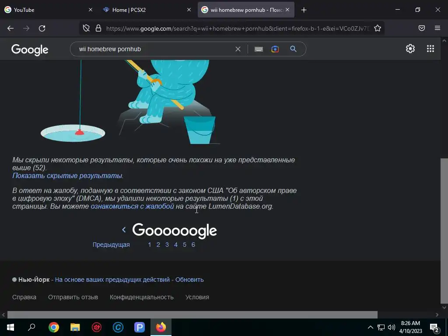The image size is (448, 336).
Task: Bookmark this page with star icon
Action: [x=378, y=28]
